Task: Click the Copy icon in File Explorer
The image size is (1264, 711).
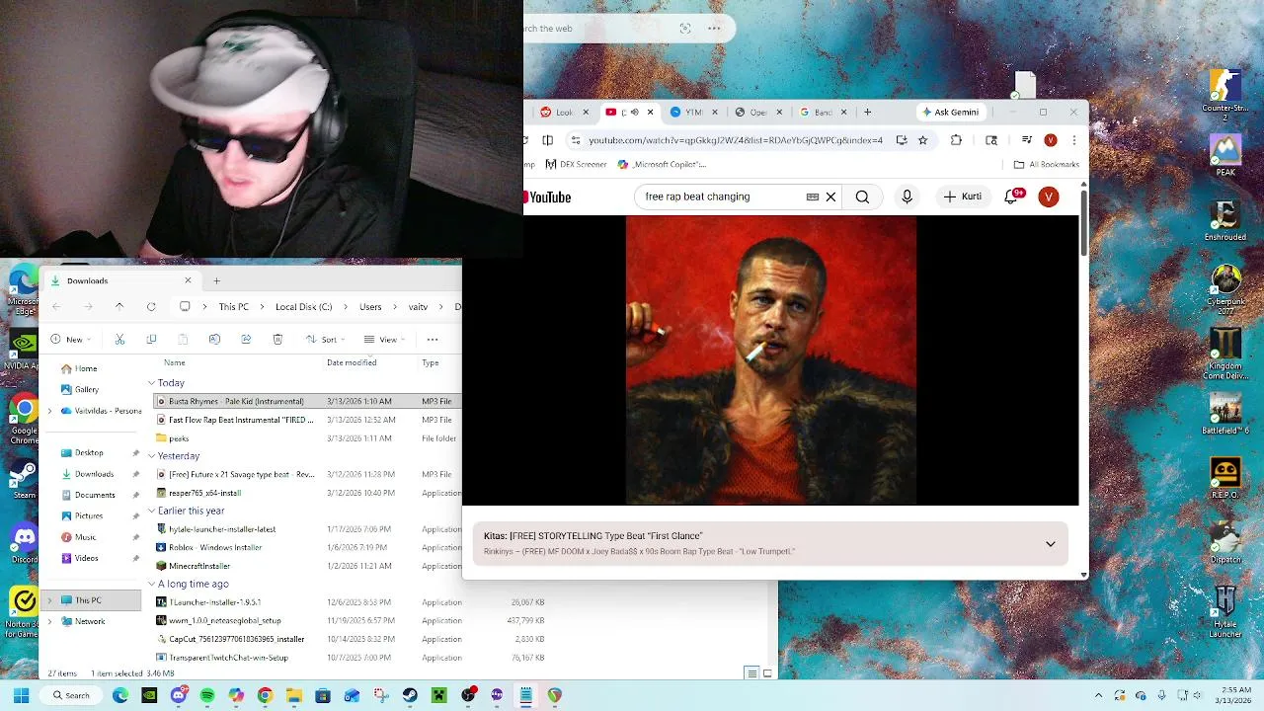Action: (x=151, y=339)
